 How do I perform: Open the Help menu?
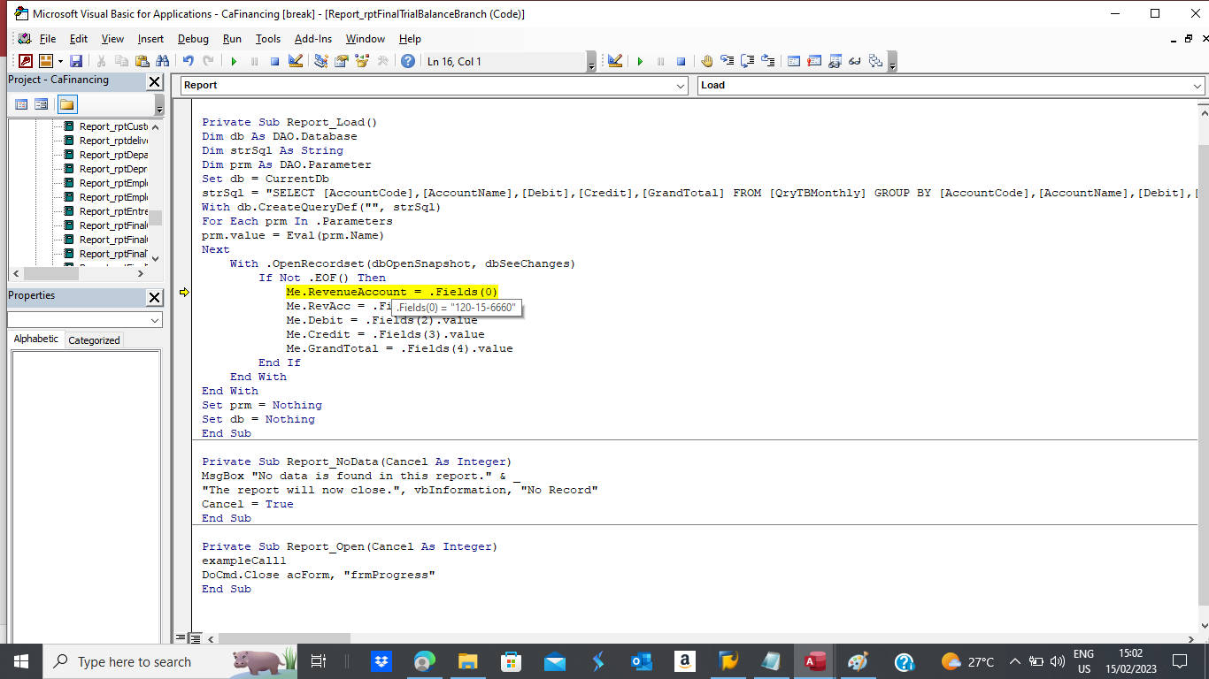point(410,39)
